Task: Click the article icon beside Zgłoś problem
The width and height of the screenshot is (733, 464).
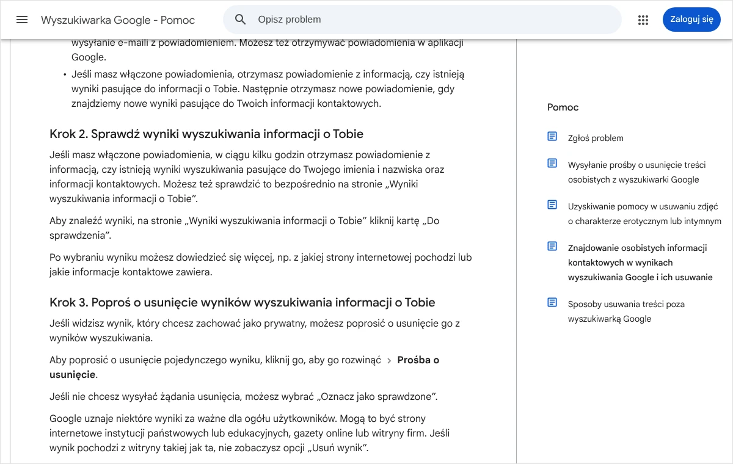Action: (x=552, y=136)
